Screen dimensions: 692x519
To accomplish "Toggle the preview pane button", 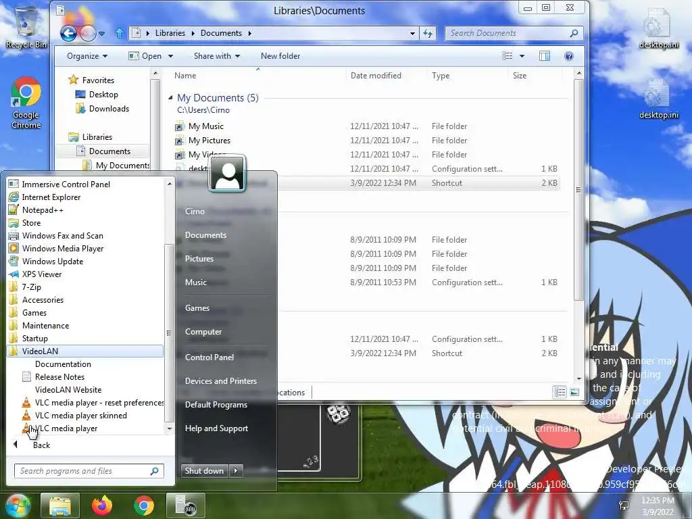I will click(x=545, y=56).
